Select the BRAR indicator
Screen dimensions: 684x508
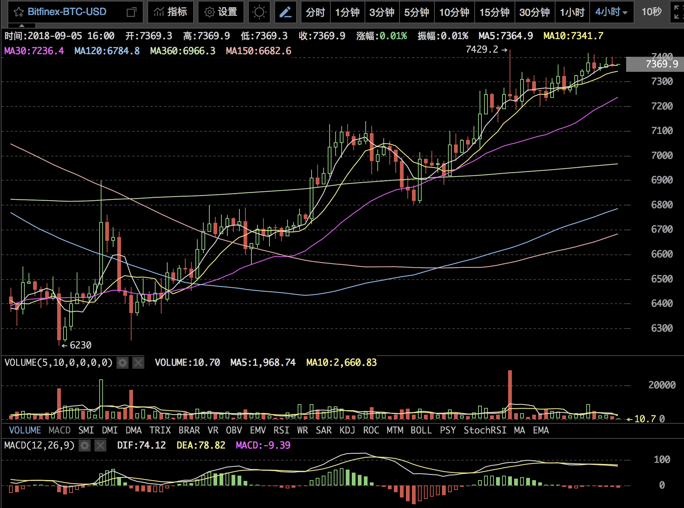tap(189, 430)
